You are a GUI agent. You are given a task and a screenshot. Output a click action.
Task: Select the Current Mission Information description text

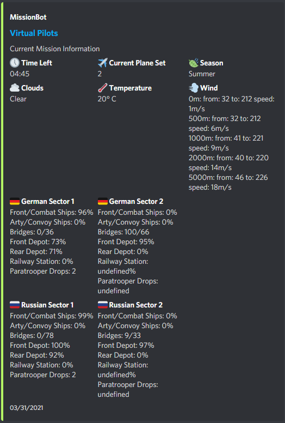click(54, 49)
